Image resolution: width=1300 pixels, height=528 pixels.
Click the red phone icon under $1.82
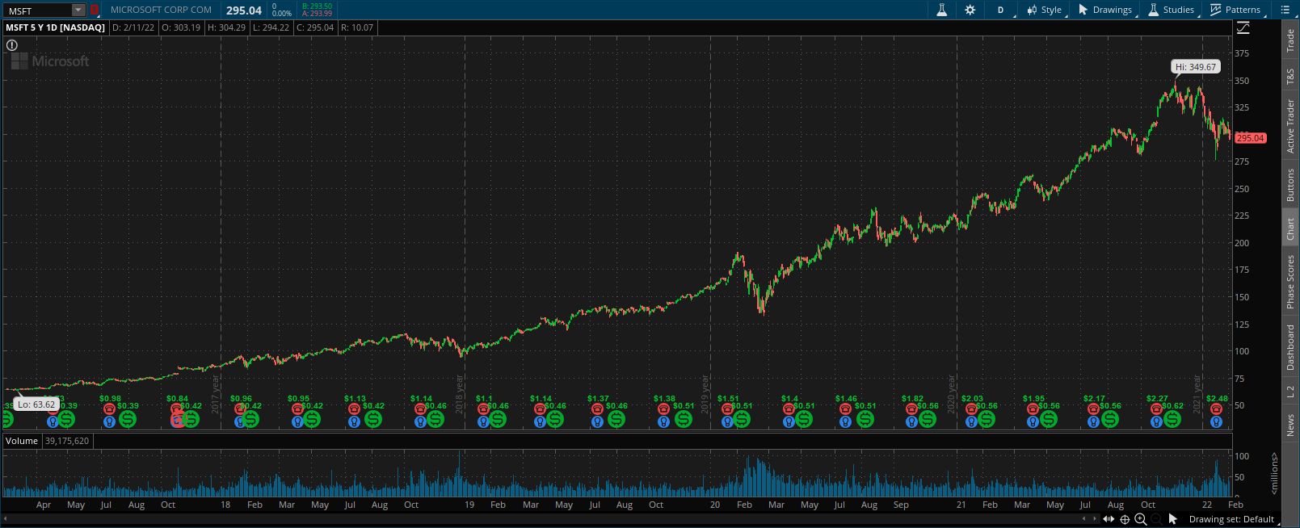911,409
